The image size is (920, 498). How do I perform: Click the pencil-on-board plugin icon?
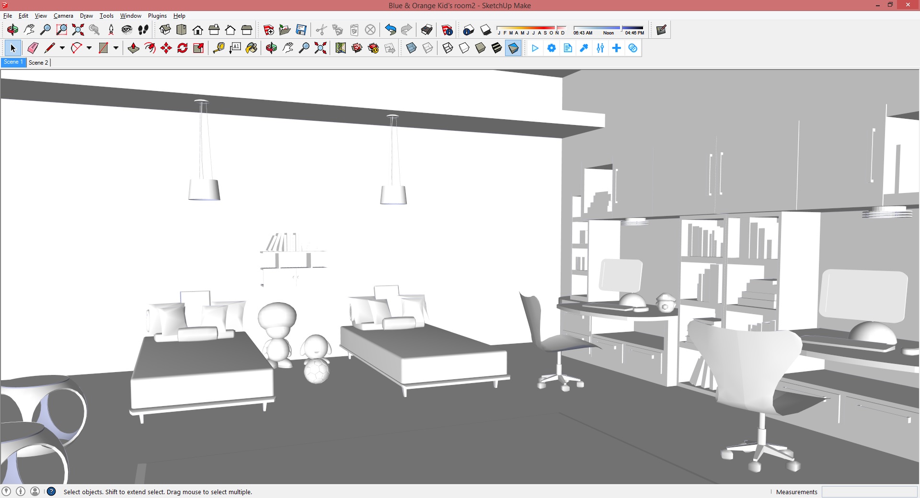point(661,30)
